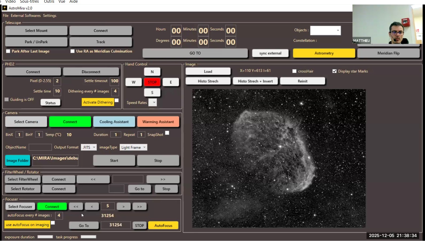Advance filter wheel with the >> button

[163, 179]
